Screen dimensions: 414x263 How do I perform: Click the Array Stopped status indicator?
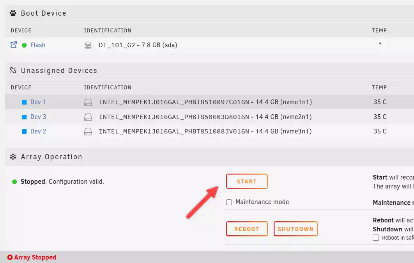click(32, 257)
